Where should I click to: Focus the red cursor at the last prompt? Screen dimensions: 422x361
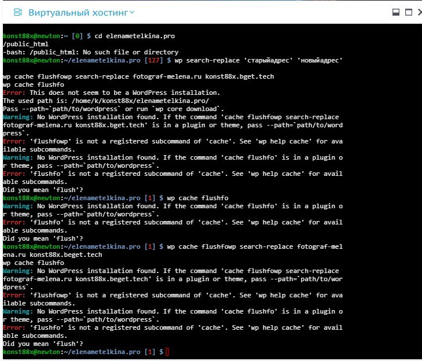[167, 352]
